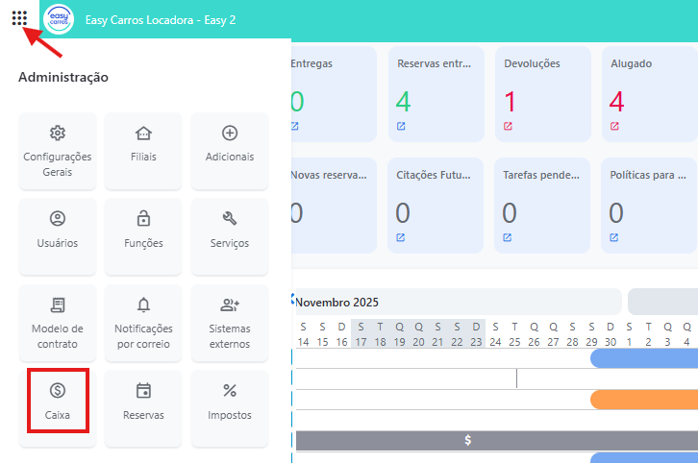The width and height of the screenshot is (698, 463).
Task: Open external link on Reservas entr... card
Action: [x=401, y=126]
